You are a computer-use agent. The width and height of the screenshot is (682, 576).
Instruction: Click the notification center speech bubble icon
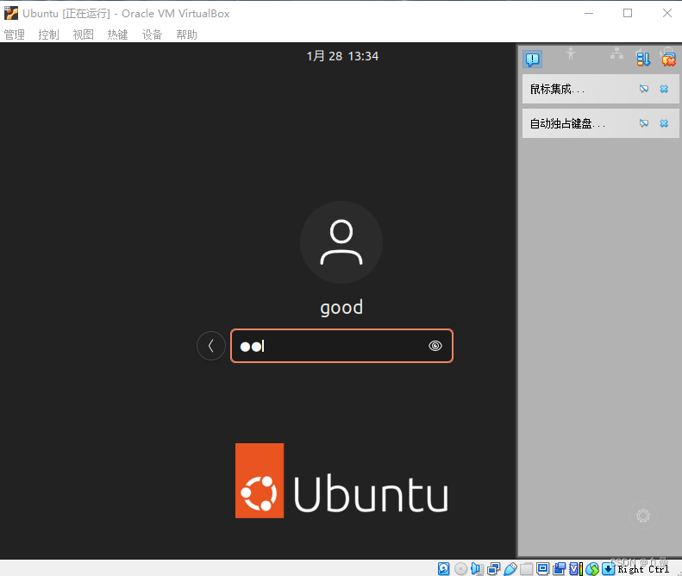click(532, 59)
